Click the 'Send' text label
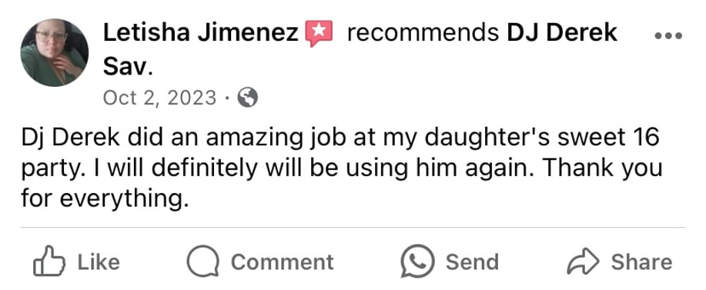This screenshot has height=290, width=706. (472, 262)
